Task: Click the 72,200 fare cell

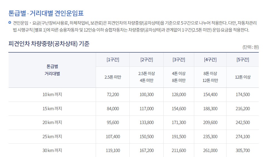Action: [112, 95]
